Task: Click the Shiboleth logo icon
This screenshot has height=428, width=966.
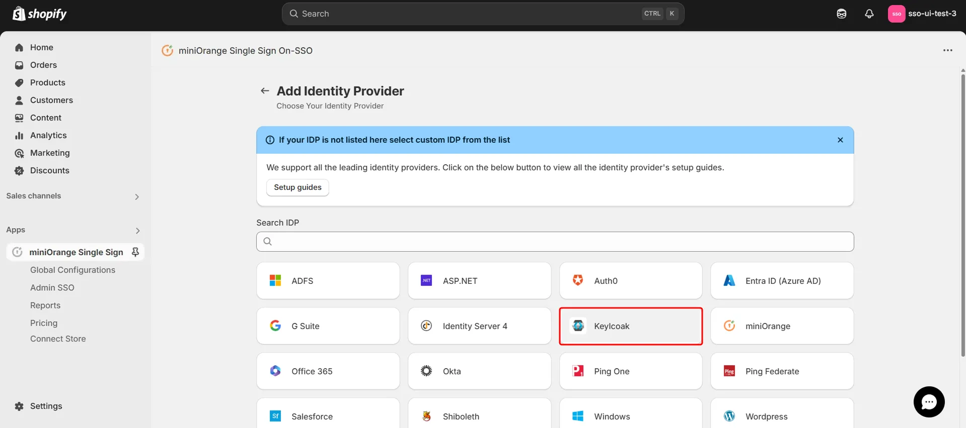Action: pyautogui.click(x=426, y=416)
